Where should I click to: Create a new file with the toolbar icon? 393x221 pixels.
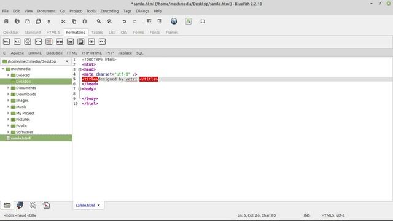pyautogui.click(x=6, y=21)
